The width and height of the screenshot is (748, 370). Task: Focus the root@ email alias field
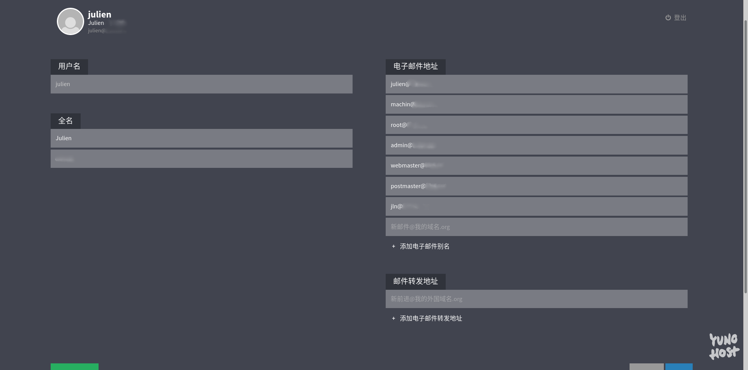(536, 125)
